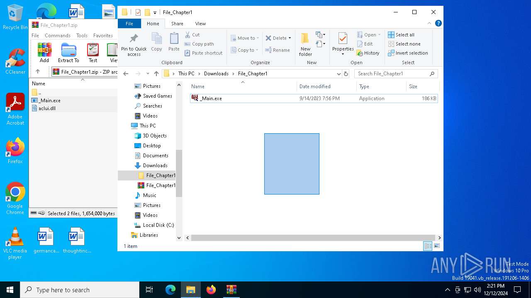Open Firefox from the taskbar
The image size is (531, 298).
point(211,290)
